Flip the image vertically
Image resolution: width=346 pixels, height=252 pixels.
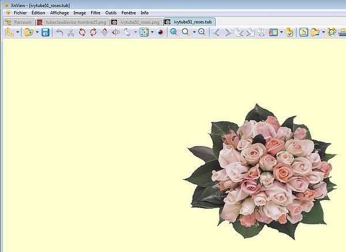[104, 32]
